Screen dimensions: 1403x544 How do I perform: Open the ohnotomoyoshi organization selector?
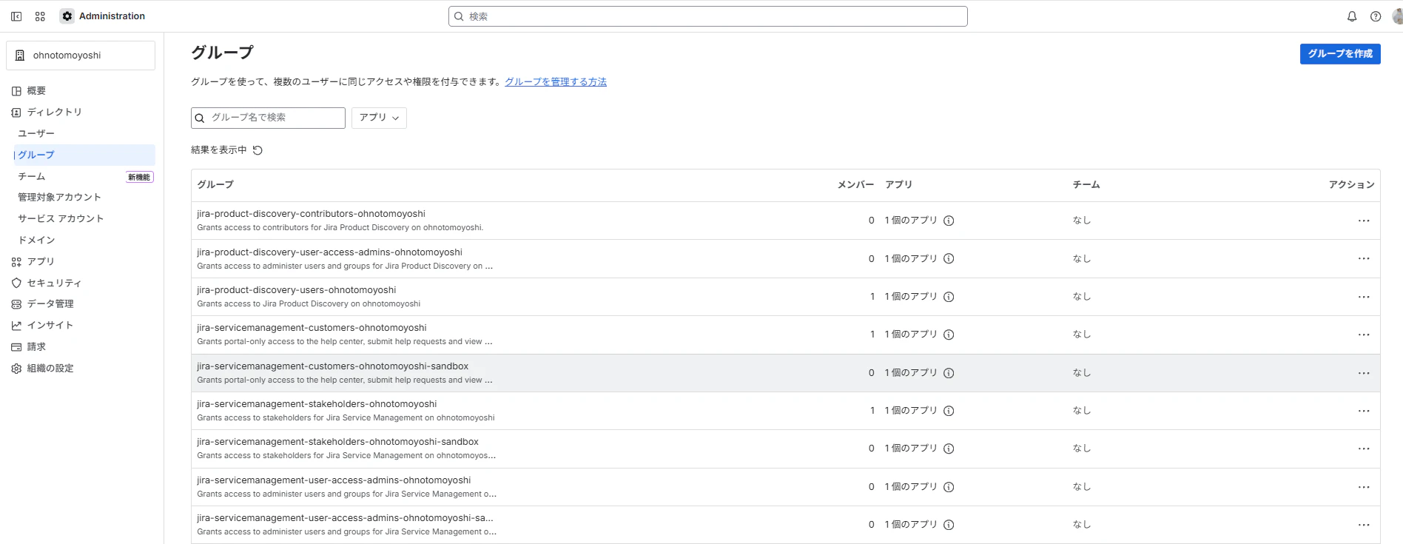pyautogui.click(x=81, y=56)
